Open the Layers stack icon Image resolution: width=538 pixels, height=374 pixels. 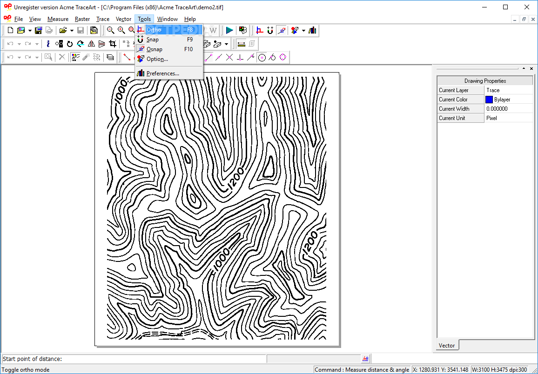[110, 57]
